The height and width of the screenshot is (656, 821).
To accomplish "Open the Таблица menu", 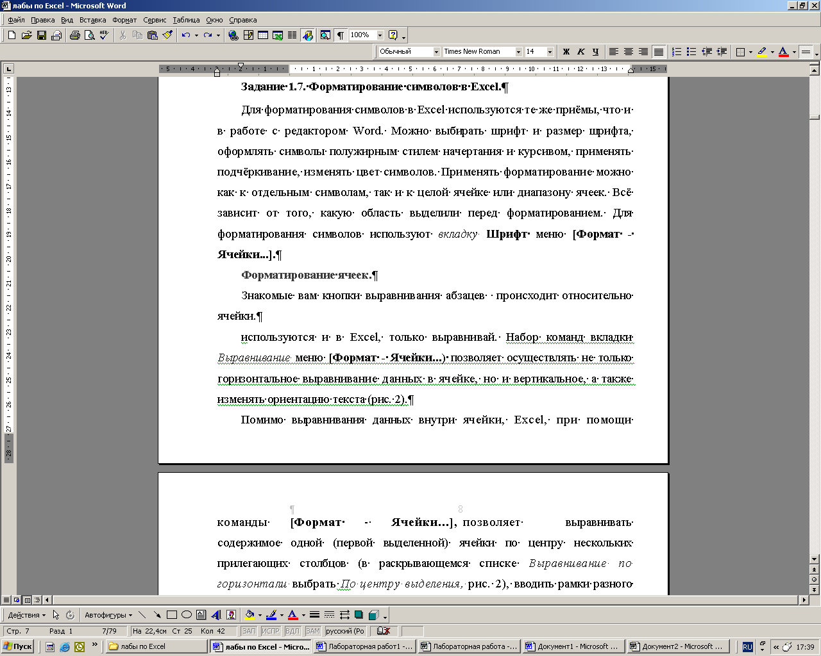I will point(186,20).
